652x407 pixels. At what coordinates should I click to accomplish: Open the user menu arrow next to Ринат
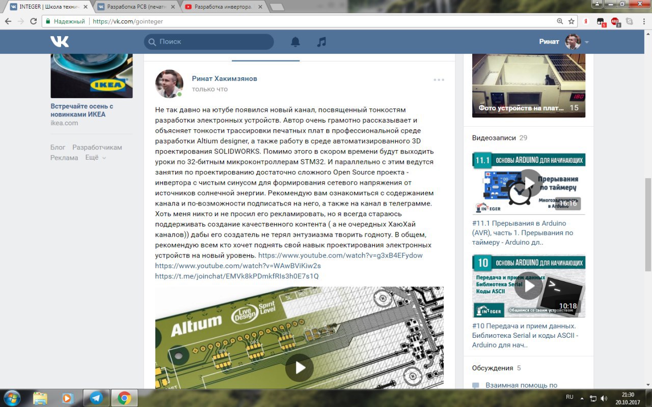[587, 42]
